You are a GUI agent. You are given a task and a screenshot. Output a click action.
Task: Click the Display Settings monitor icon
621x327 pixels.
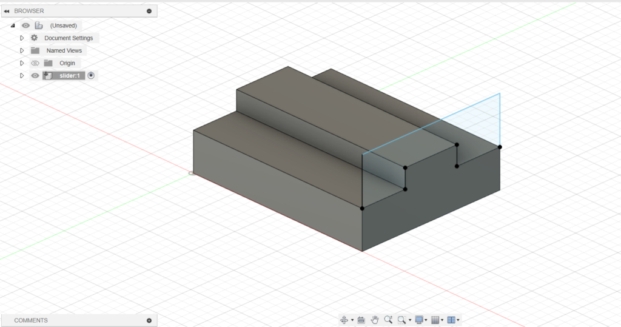pos(419,320)
